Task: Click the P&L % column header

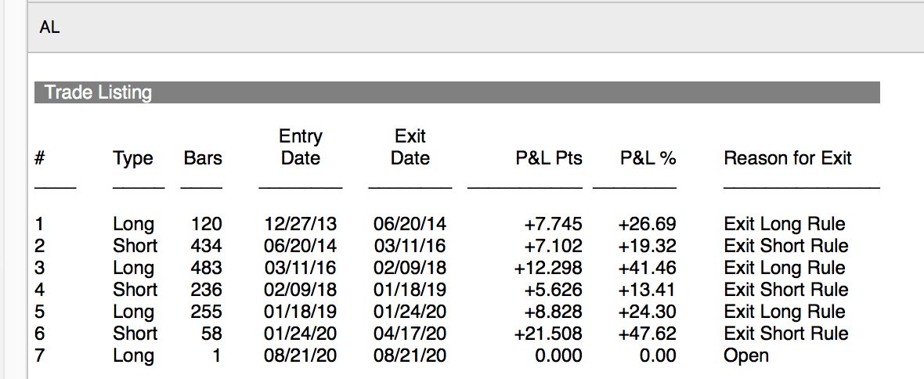Action: click(x=648, y=158)
